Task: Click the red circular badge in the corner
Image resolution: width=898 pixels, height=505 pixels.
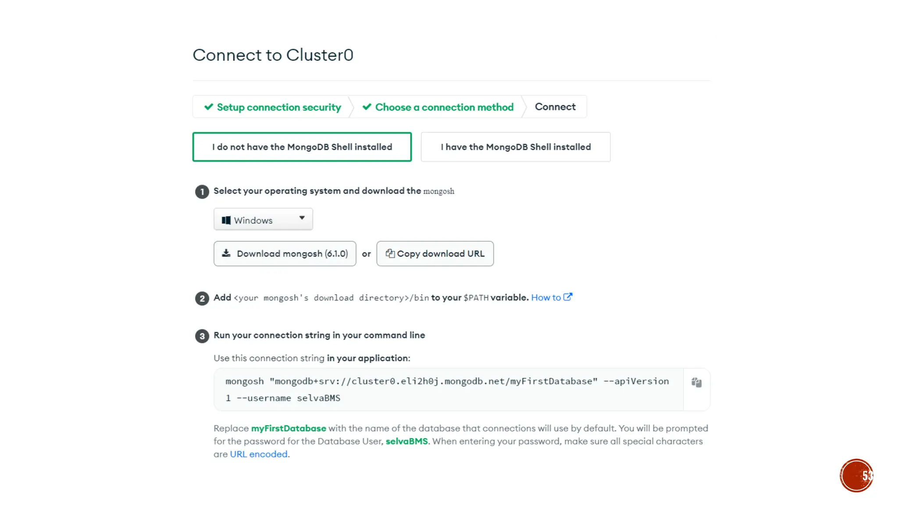Action: click(x=856, y=476)
